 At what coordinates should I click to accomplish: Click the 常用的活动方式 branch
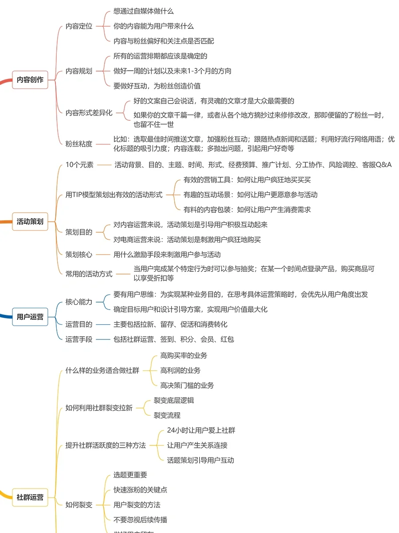click(89, 274)
